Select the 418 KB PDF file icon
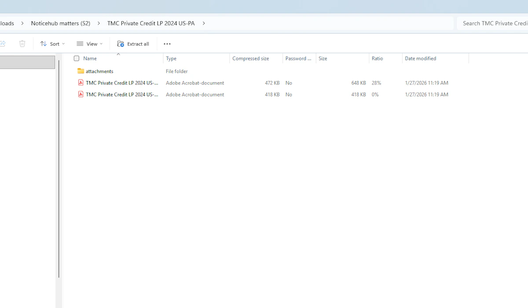528x308 pixels. click(81, 95)
